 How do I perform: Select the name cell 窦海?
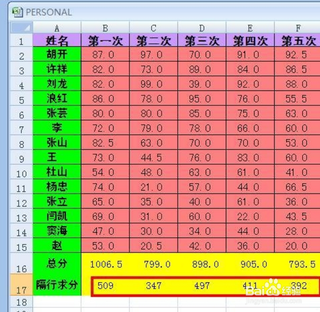coord(57,230)
